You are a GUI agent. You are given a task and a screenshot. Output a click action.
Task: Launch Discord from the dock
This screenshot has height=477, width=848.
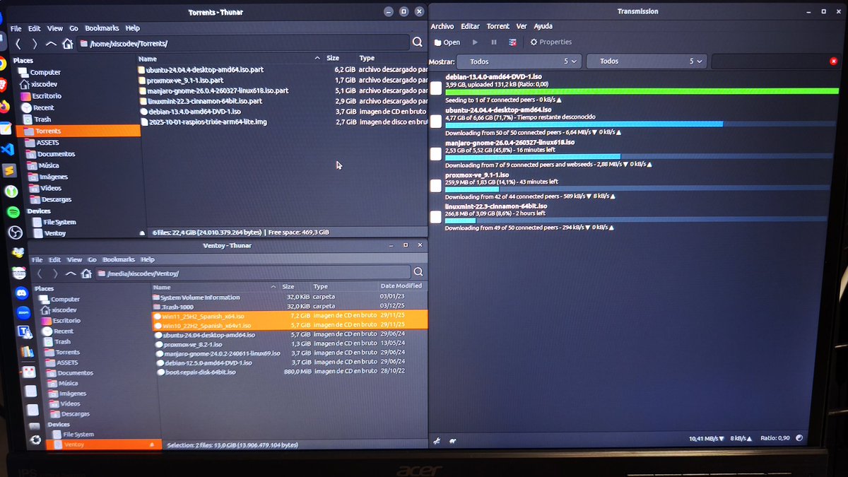pyautogui.click(x=20, y=292)
